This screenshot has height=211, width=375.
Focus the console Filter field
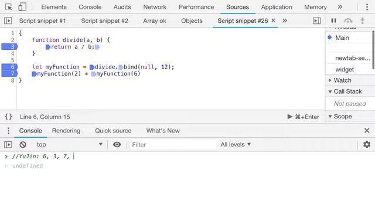click(x=173, y=145)
